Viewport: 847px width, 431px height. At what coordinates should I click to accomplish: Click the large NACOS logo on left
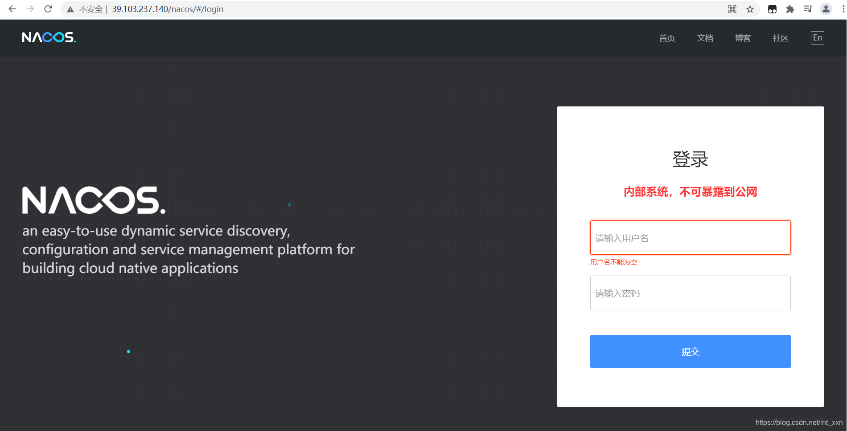point(94,200)
